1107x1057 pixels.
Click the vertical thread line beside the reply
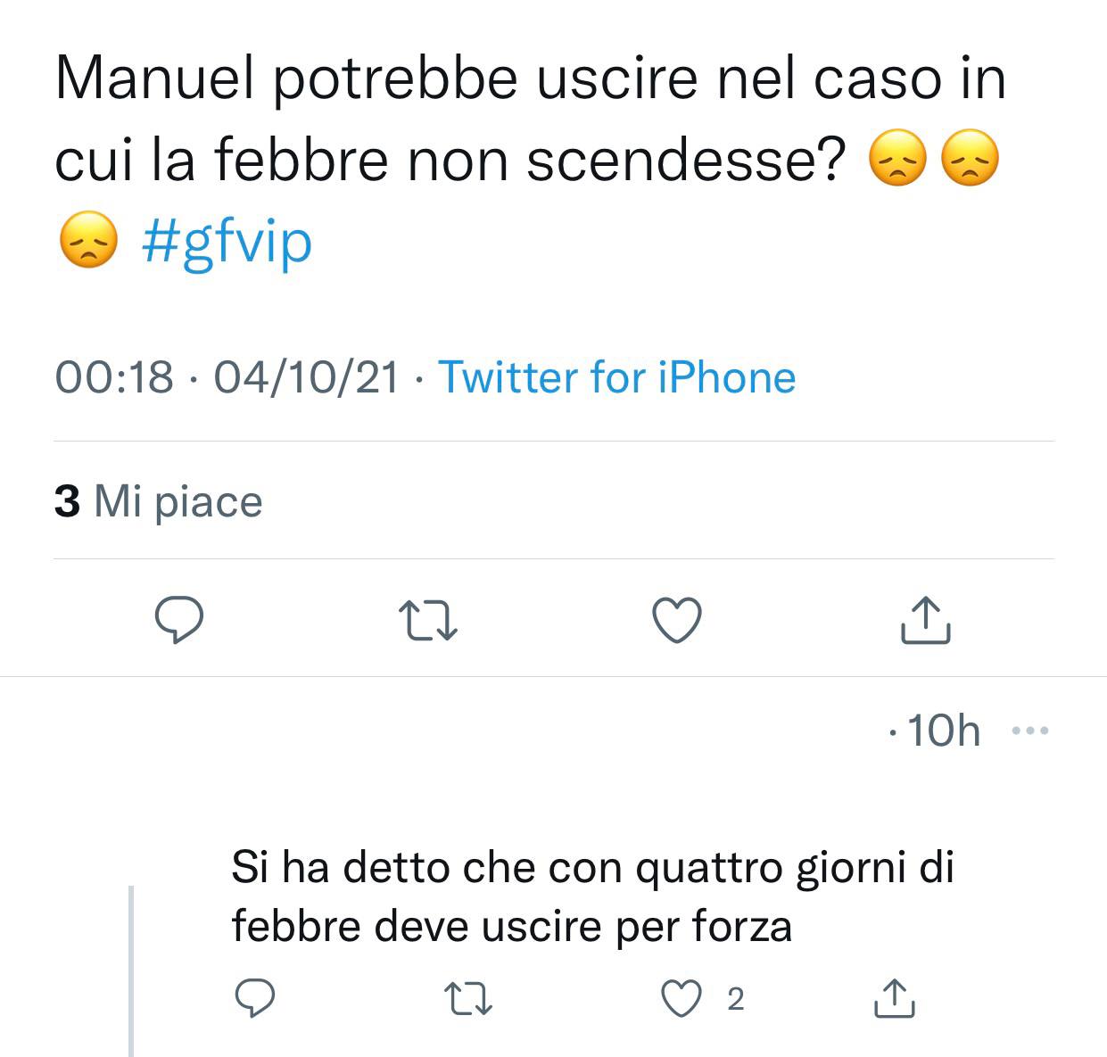pos(131,970)
